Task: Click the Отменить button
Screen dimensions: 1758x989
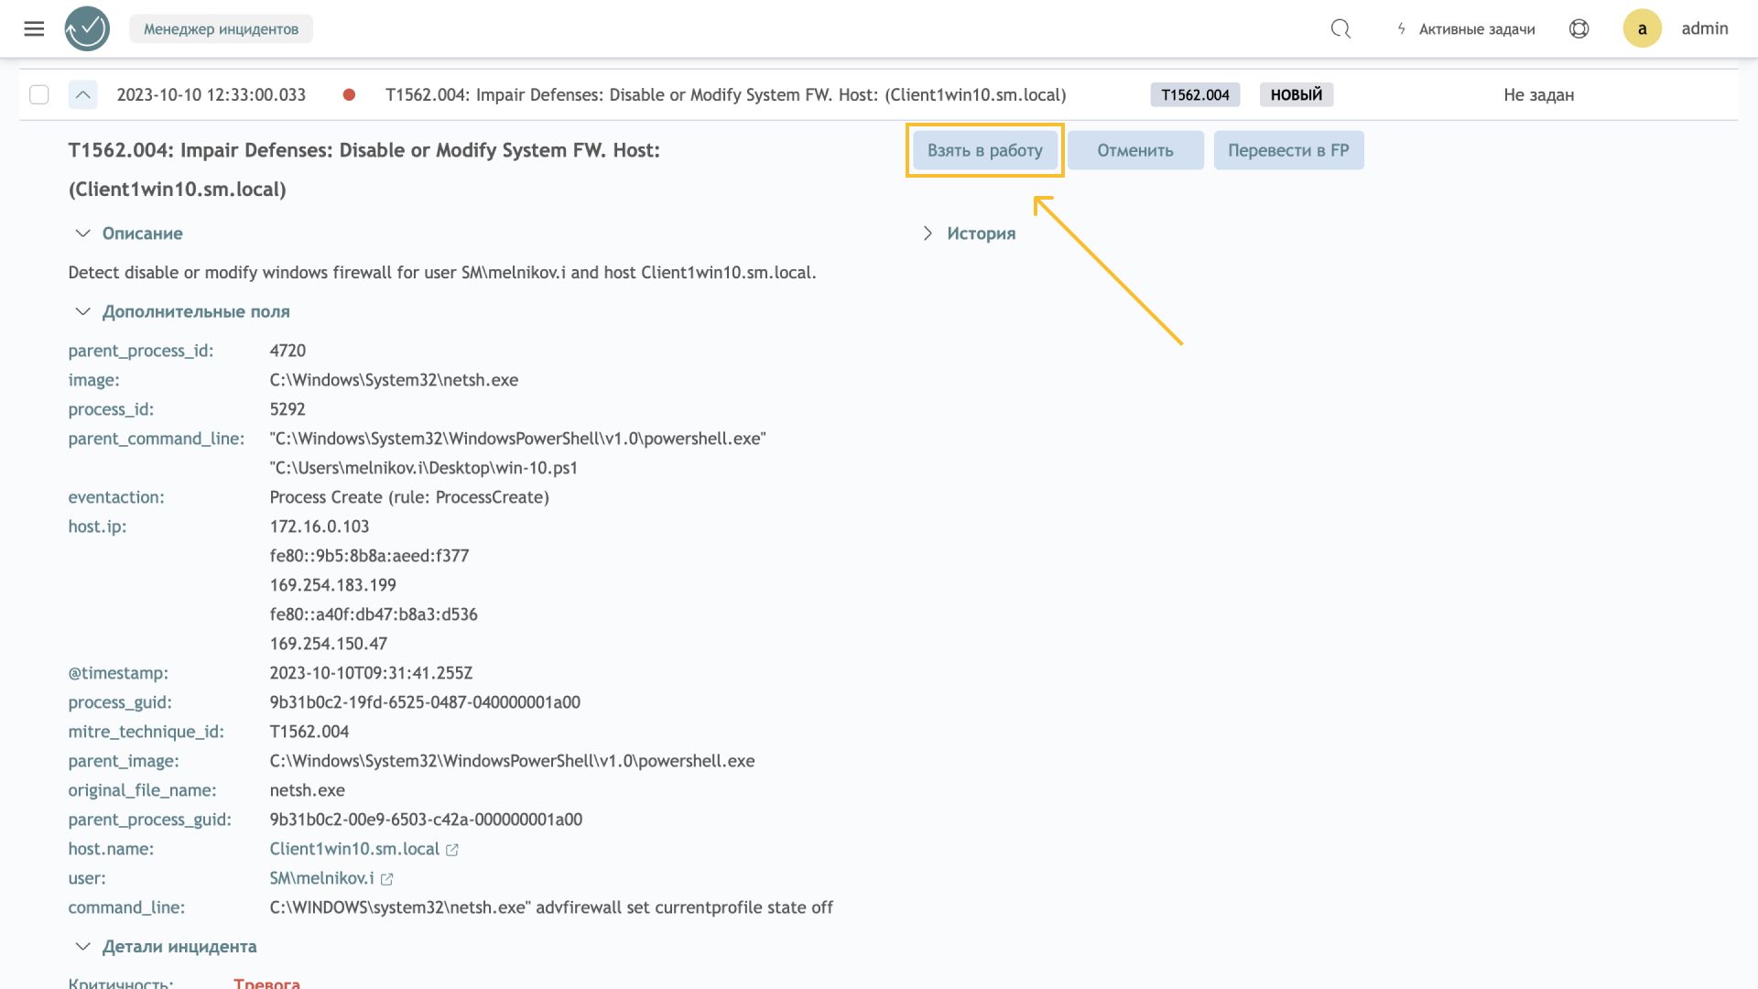Action: (1135, 150)
